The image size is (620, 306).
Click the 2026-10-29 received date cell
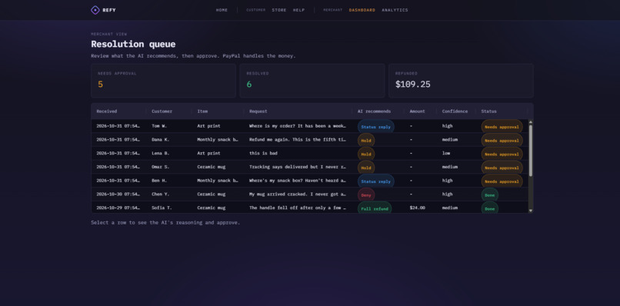coord(118,208)
